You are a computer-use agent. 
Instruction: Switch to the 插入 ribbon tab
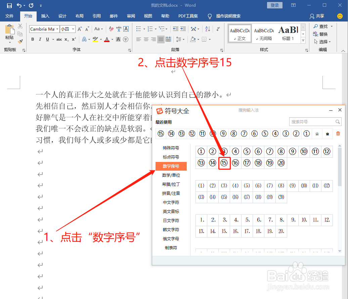point(45,16)
